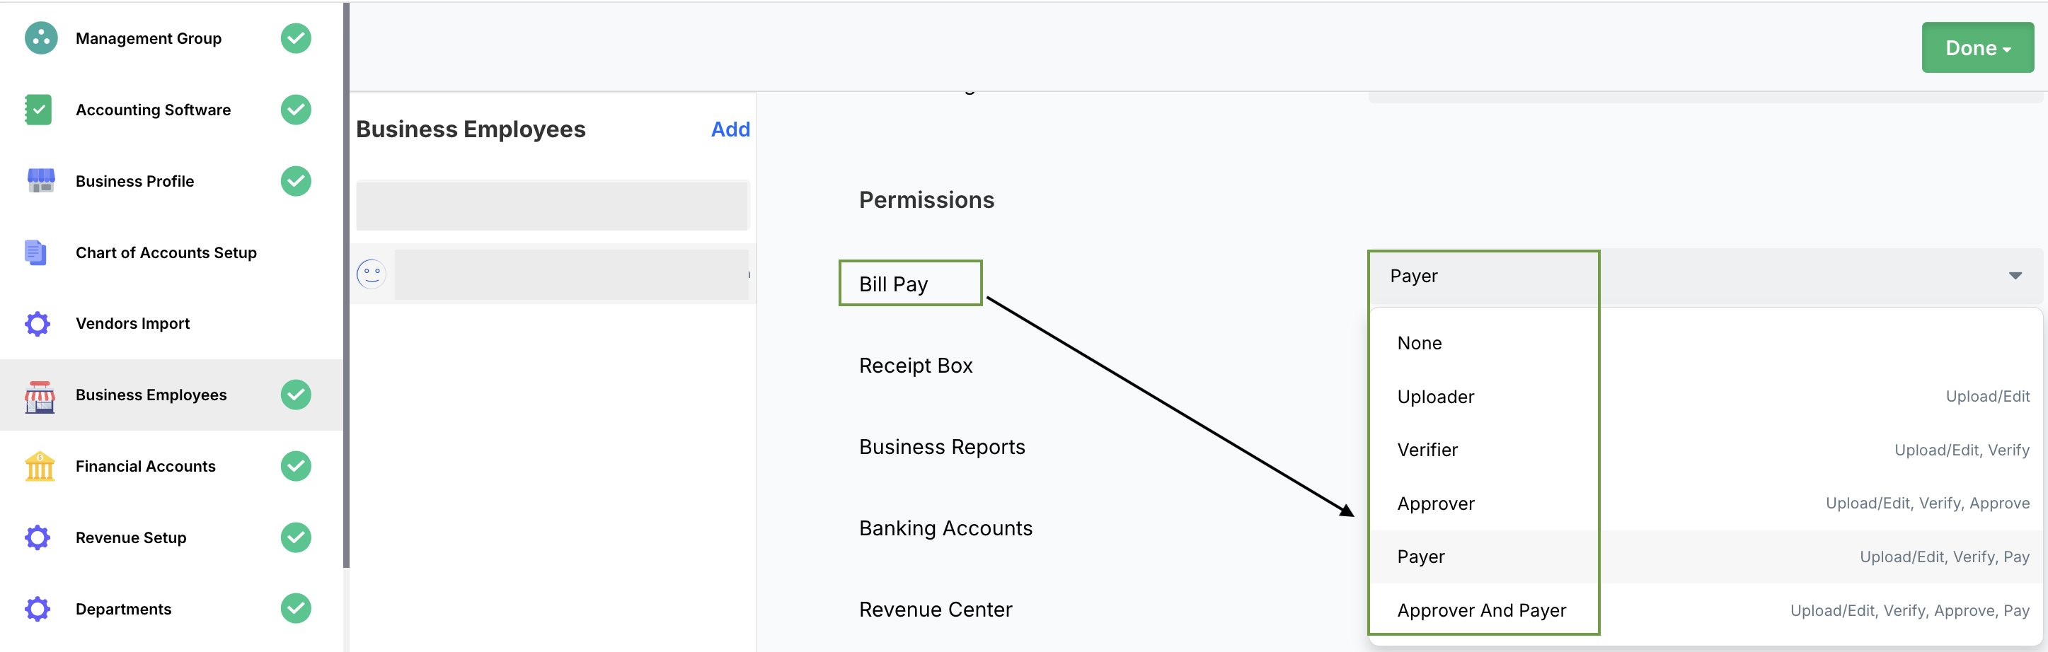Select the None permission option
The height and width of the screenshot is (652, 2048).
pyautogui.click(x=1419, y=343)
